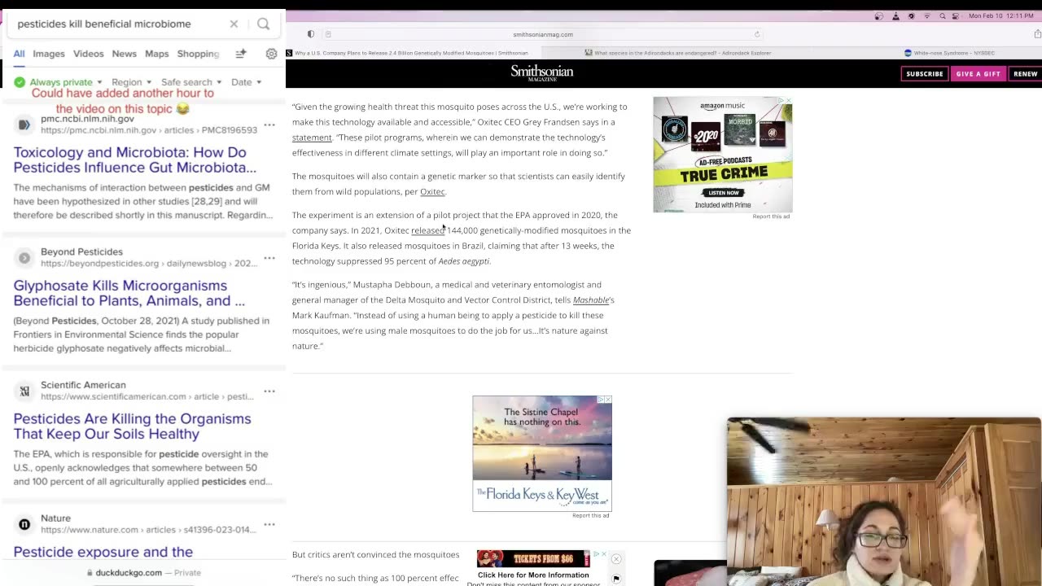
Task: Click the Scientific American site favicon
Action: (24, 391)
